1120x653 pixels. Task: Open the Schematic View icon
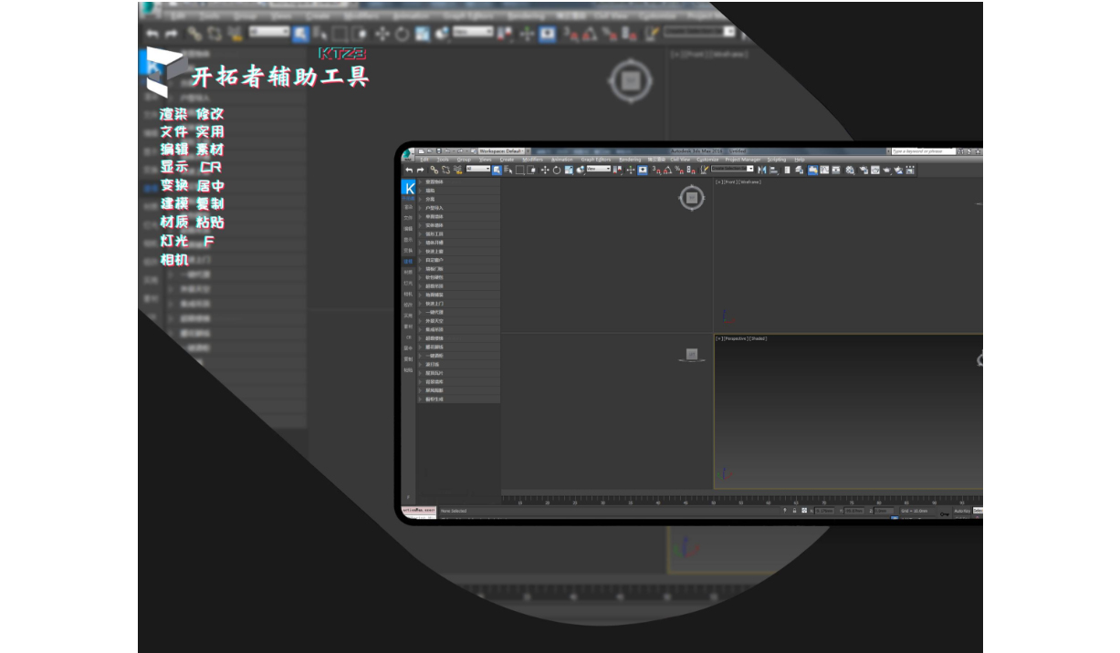pos(835,170)
